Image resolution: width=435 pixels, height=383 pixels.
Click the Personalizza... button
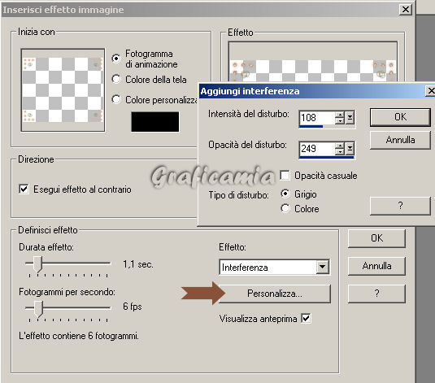[275, 294]
